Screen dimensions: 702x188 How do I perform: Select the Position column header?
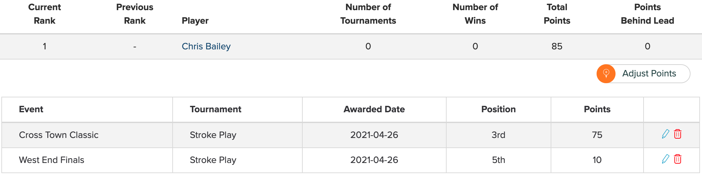pyautogui.click(x=498, y=109)
